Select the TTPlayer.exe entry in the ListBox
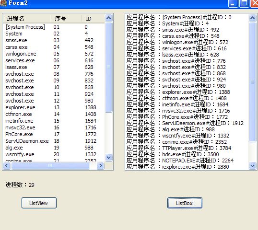Screen dimensions: 258x230 pyautogui.click(x=187, y=148)
